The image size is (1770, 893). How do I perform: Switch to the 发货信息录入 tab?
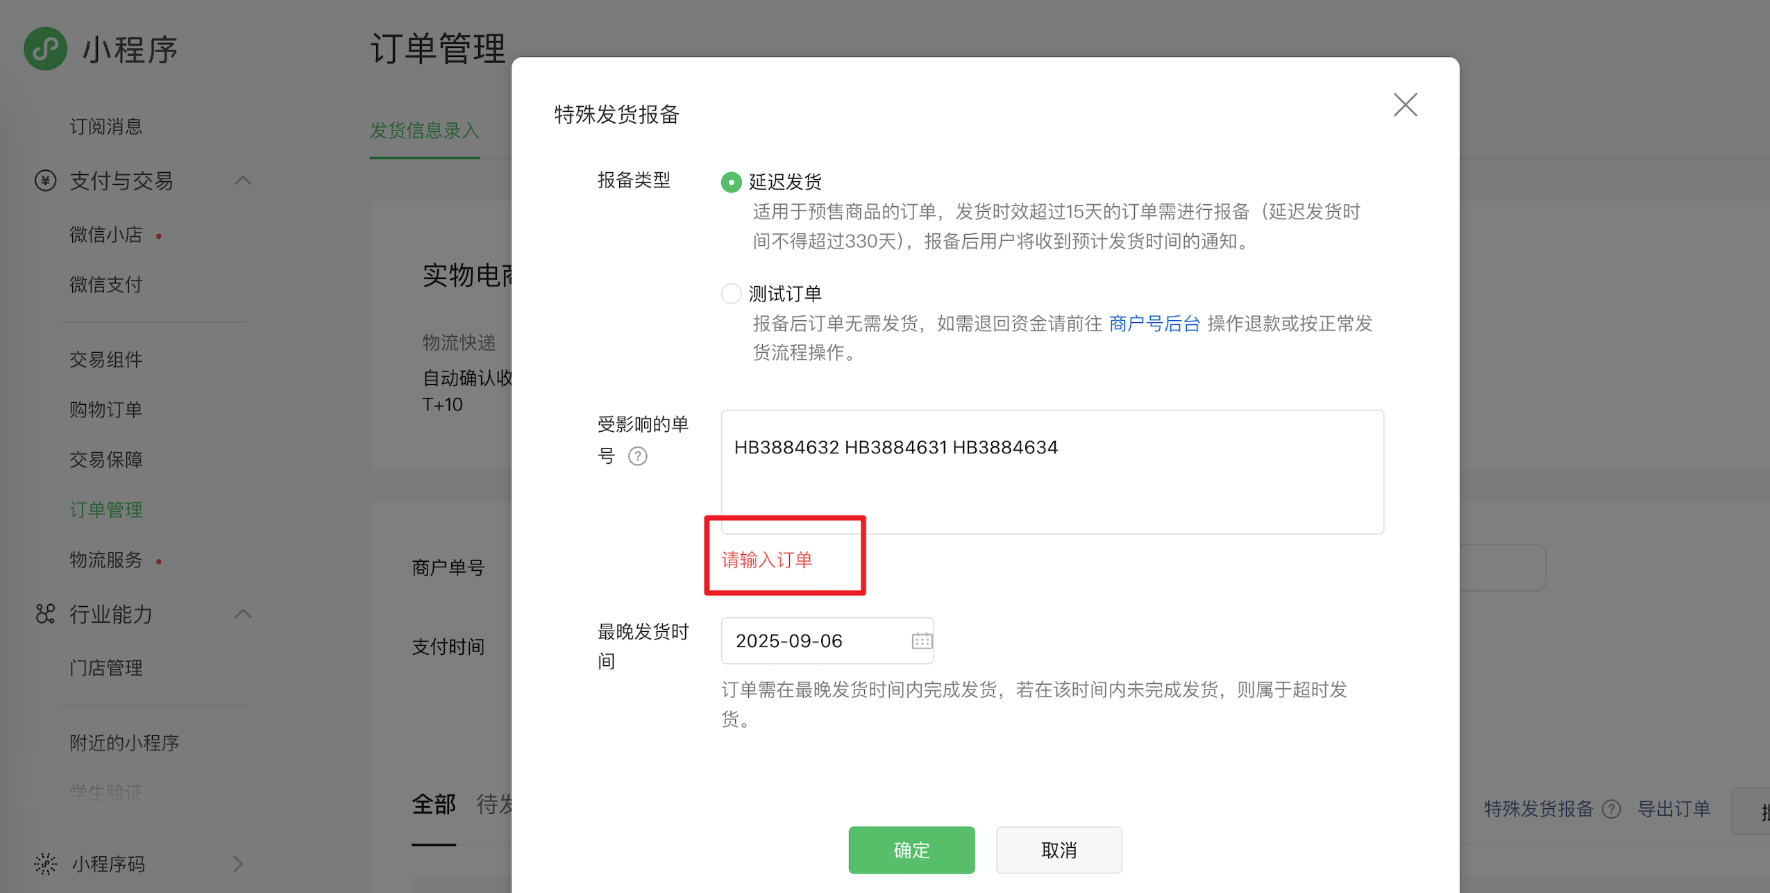[424, 131]
